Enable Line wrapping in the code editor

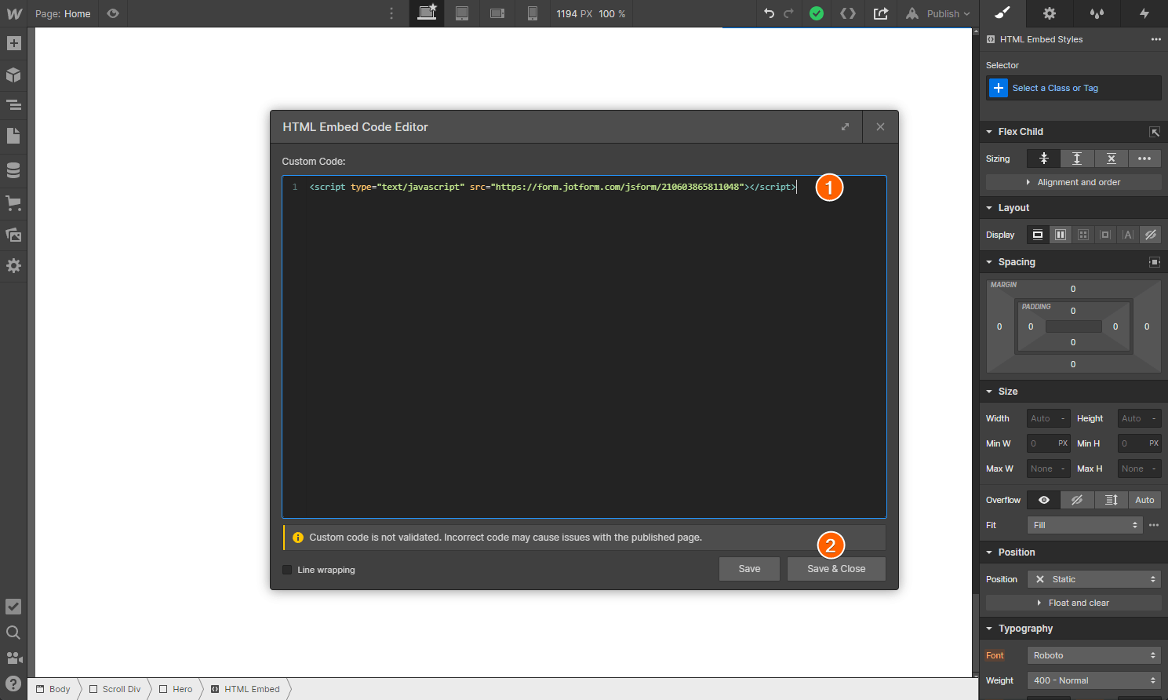[287, 570]
